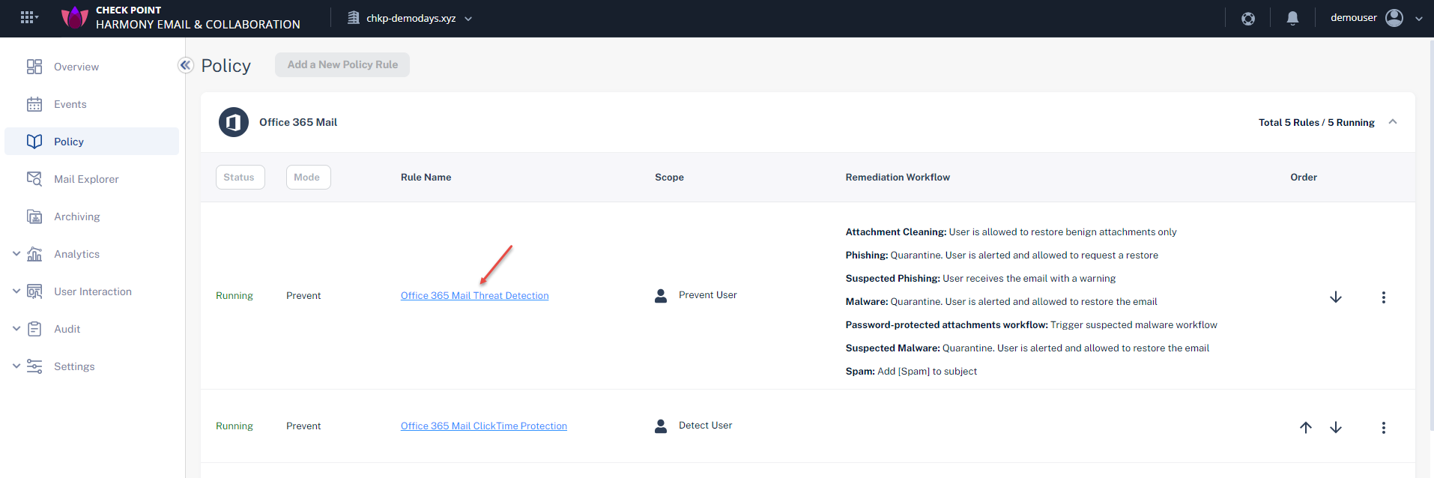Click the User Interaction icon
The image size is (1434, 478).
[34, 291]
